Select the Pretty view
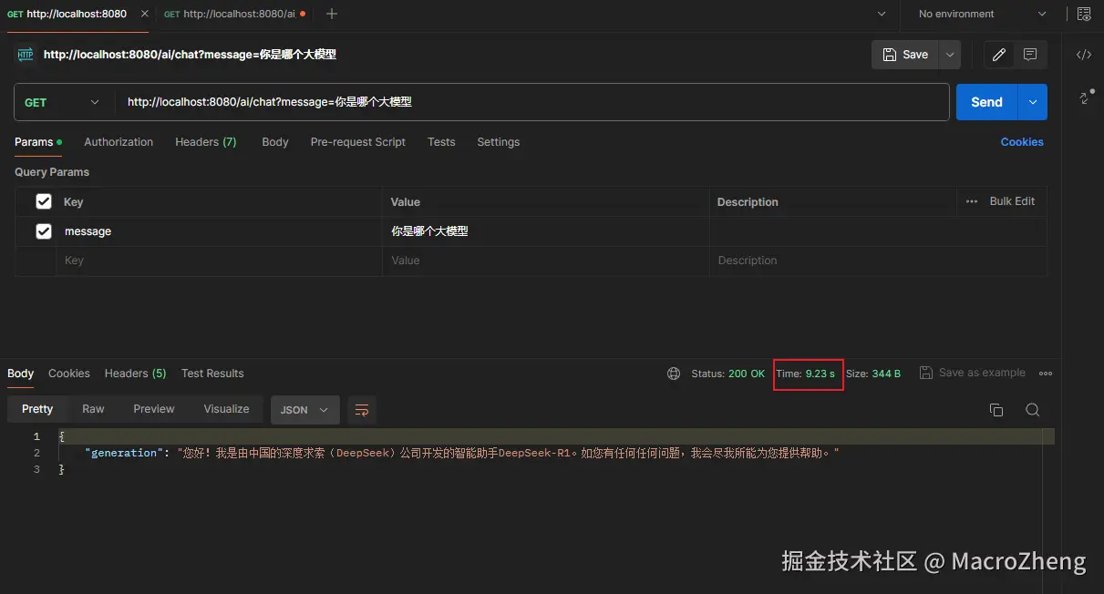This screenshot has width=1104, height=594. (37, 409)
